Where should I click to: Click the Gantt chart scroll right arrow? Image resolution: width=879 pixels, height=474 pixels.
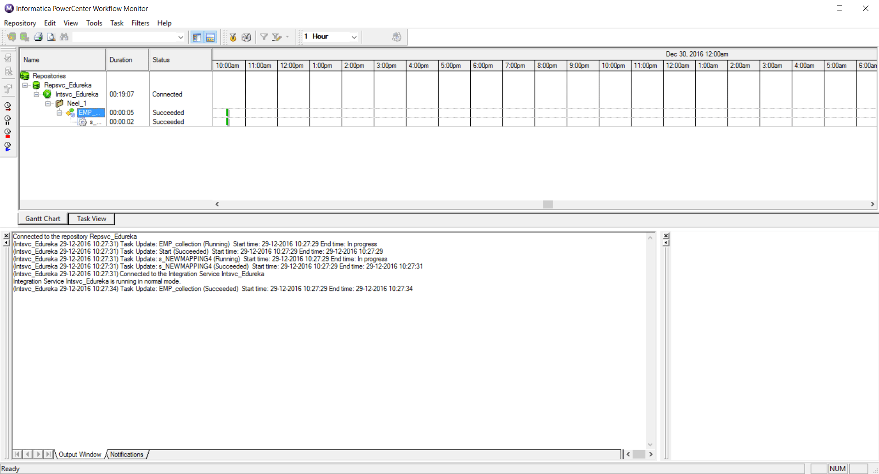pyautogui.click(x=872, y=204)
